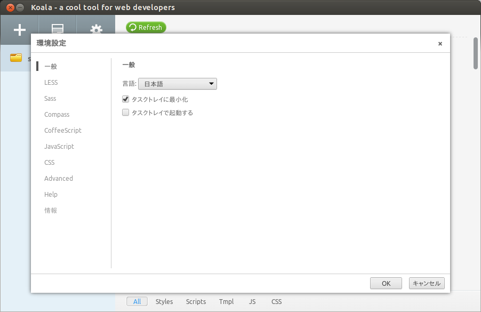This screenshot has height=312, width=481.
Task: Open the Sass settings section
Action: 50,98
